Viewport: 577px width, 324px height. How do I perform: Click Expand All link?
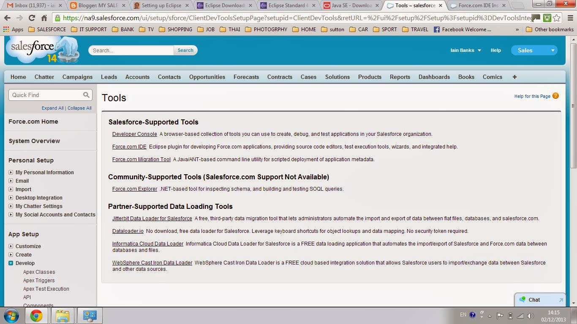point(52,108)
